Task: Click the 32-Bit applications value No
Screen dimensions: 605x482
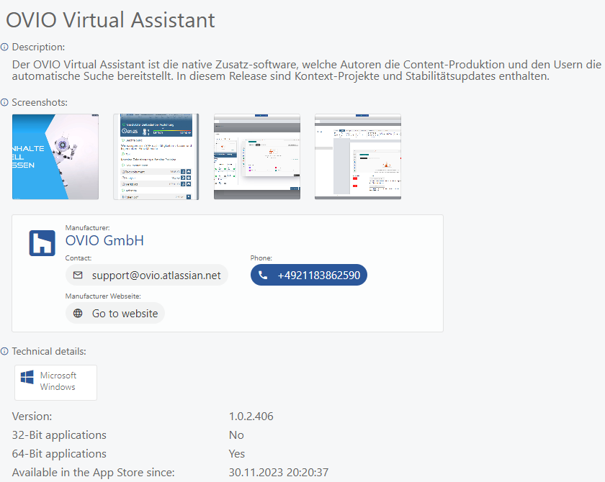Action: tap(236, 435)
